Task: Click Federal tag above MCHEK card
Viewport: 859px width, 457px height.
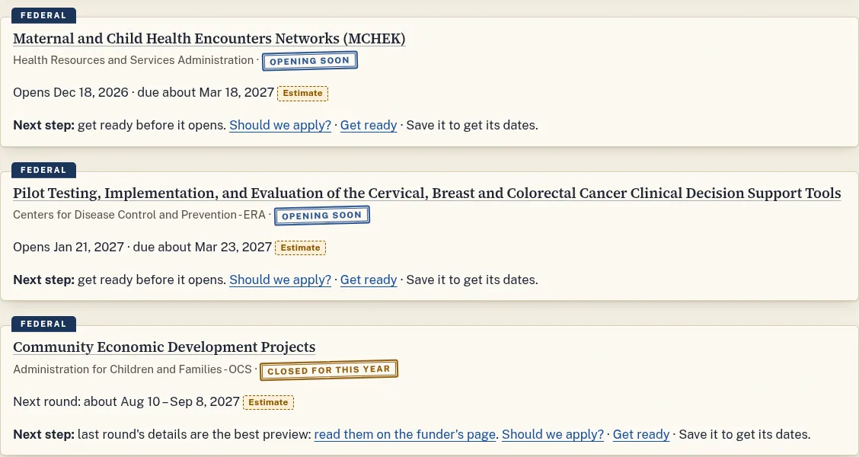Action: click(43, 15)
